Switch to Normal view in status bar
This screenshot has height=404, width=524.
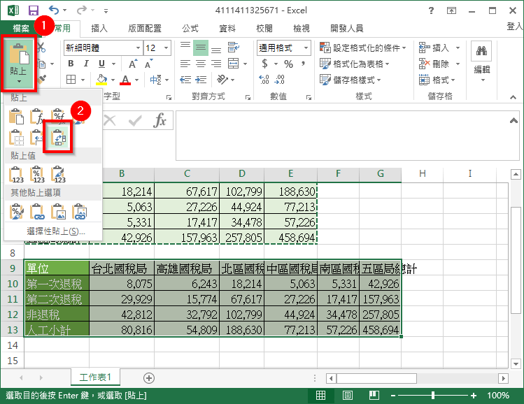(x=321, y=396)
